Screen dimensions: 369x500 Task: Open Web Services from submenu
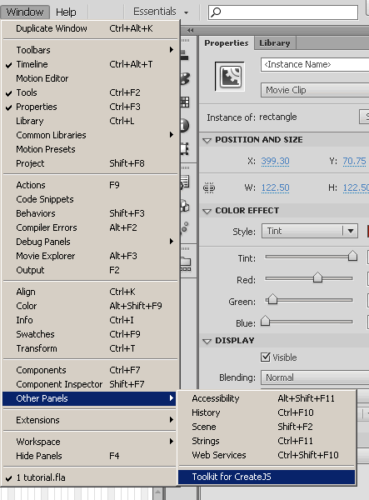[x=267, y=455]
